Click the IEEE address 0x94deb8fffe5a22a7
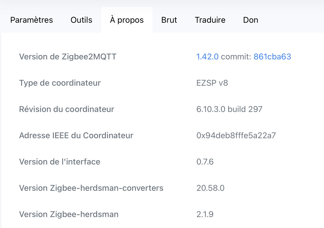This screenshot has width=324, height=228. 236,135
